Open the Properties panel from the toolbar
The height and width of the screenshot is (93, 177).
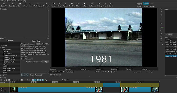tap(46, 5)
